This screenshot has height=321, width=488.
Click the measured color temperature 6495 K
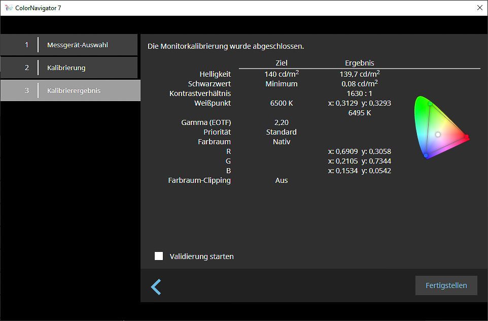click(x=360, y=113)
